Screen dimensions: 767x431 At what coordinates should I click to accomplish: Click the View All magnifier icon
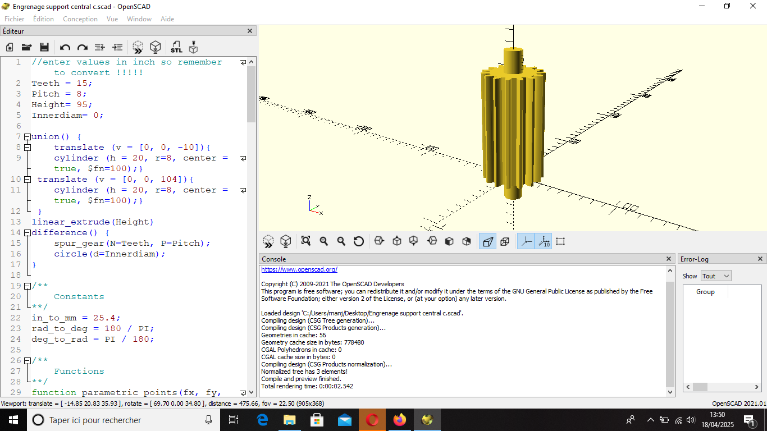tap(305, 241)
